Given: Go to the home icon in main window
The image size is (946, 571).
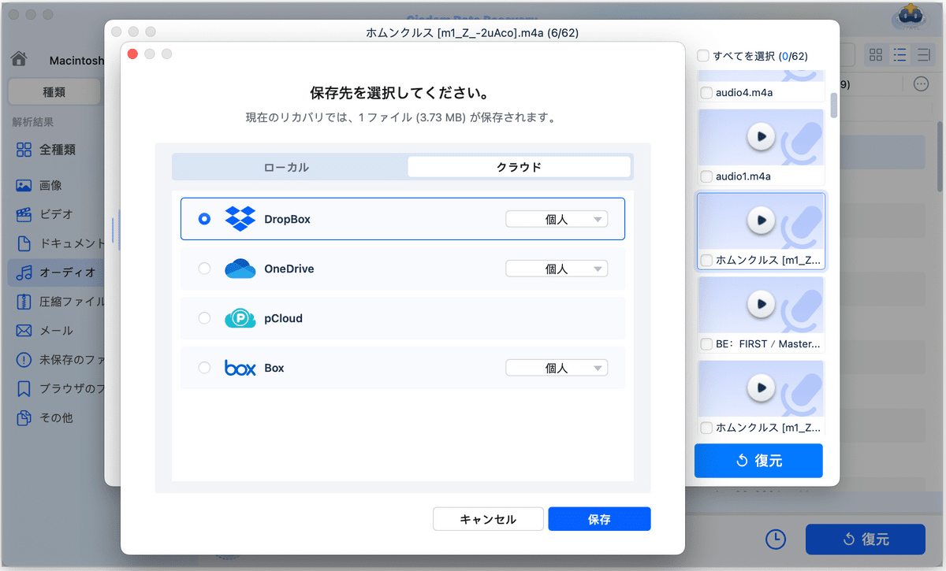Looking at the screenshot, I should click(20, 60).
